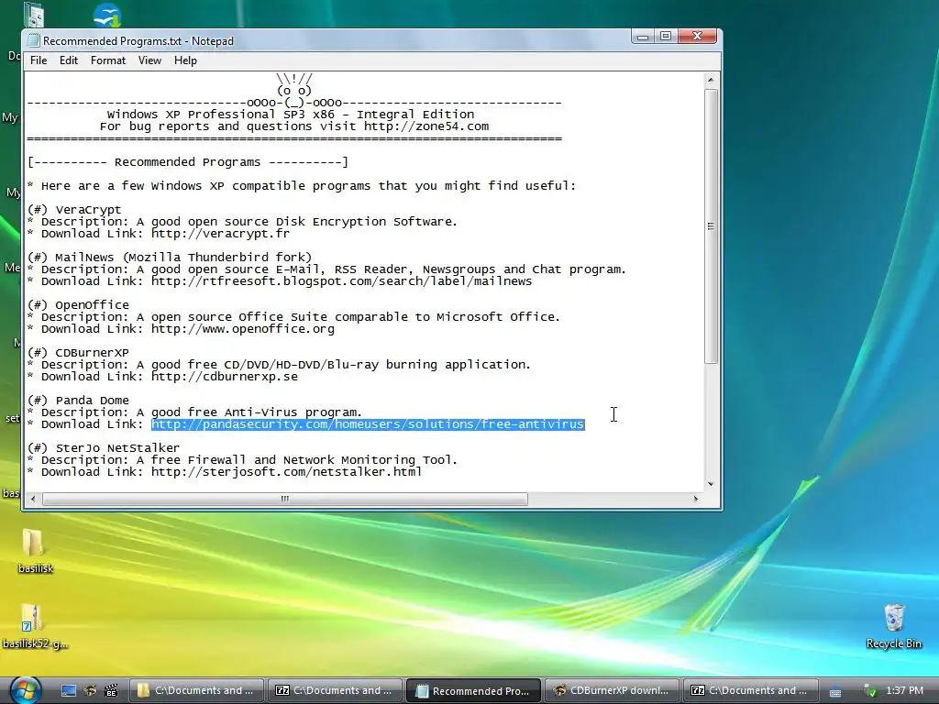The image size is (939, 704).
Task: Switch to the 7-Zip taskbar button beside the folder button
Action: tap(335, 690)
